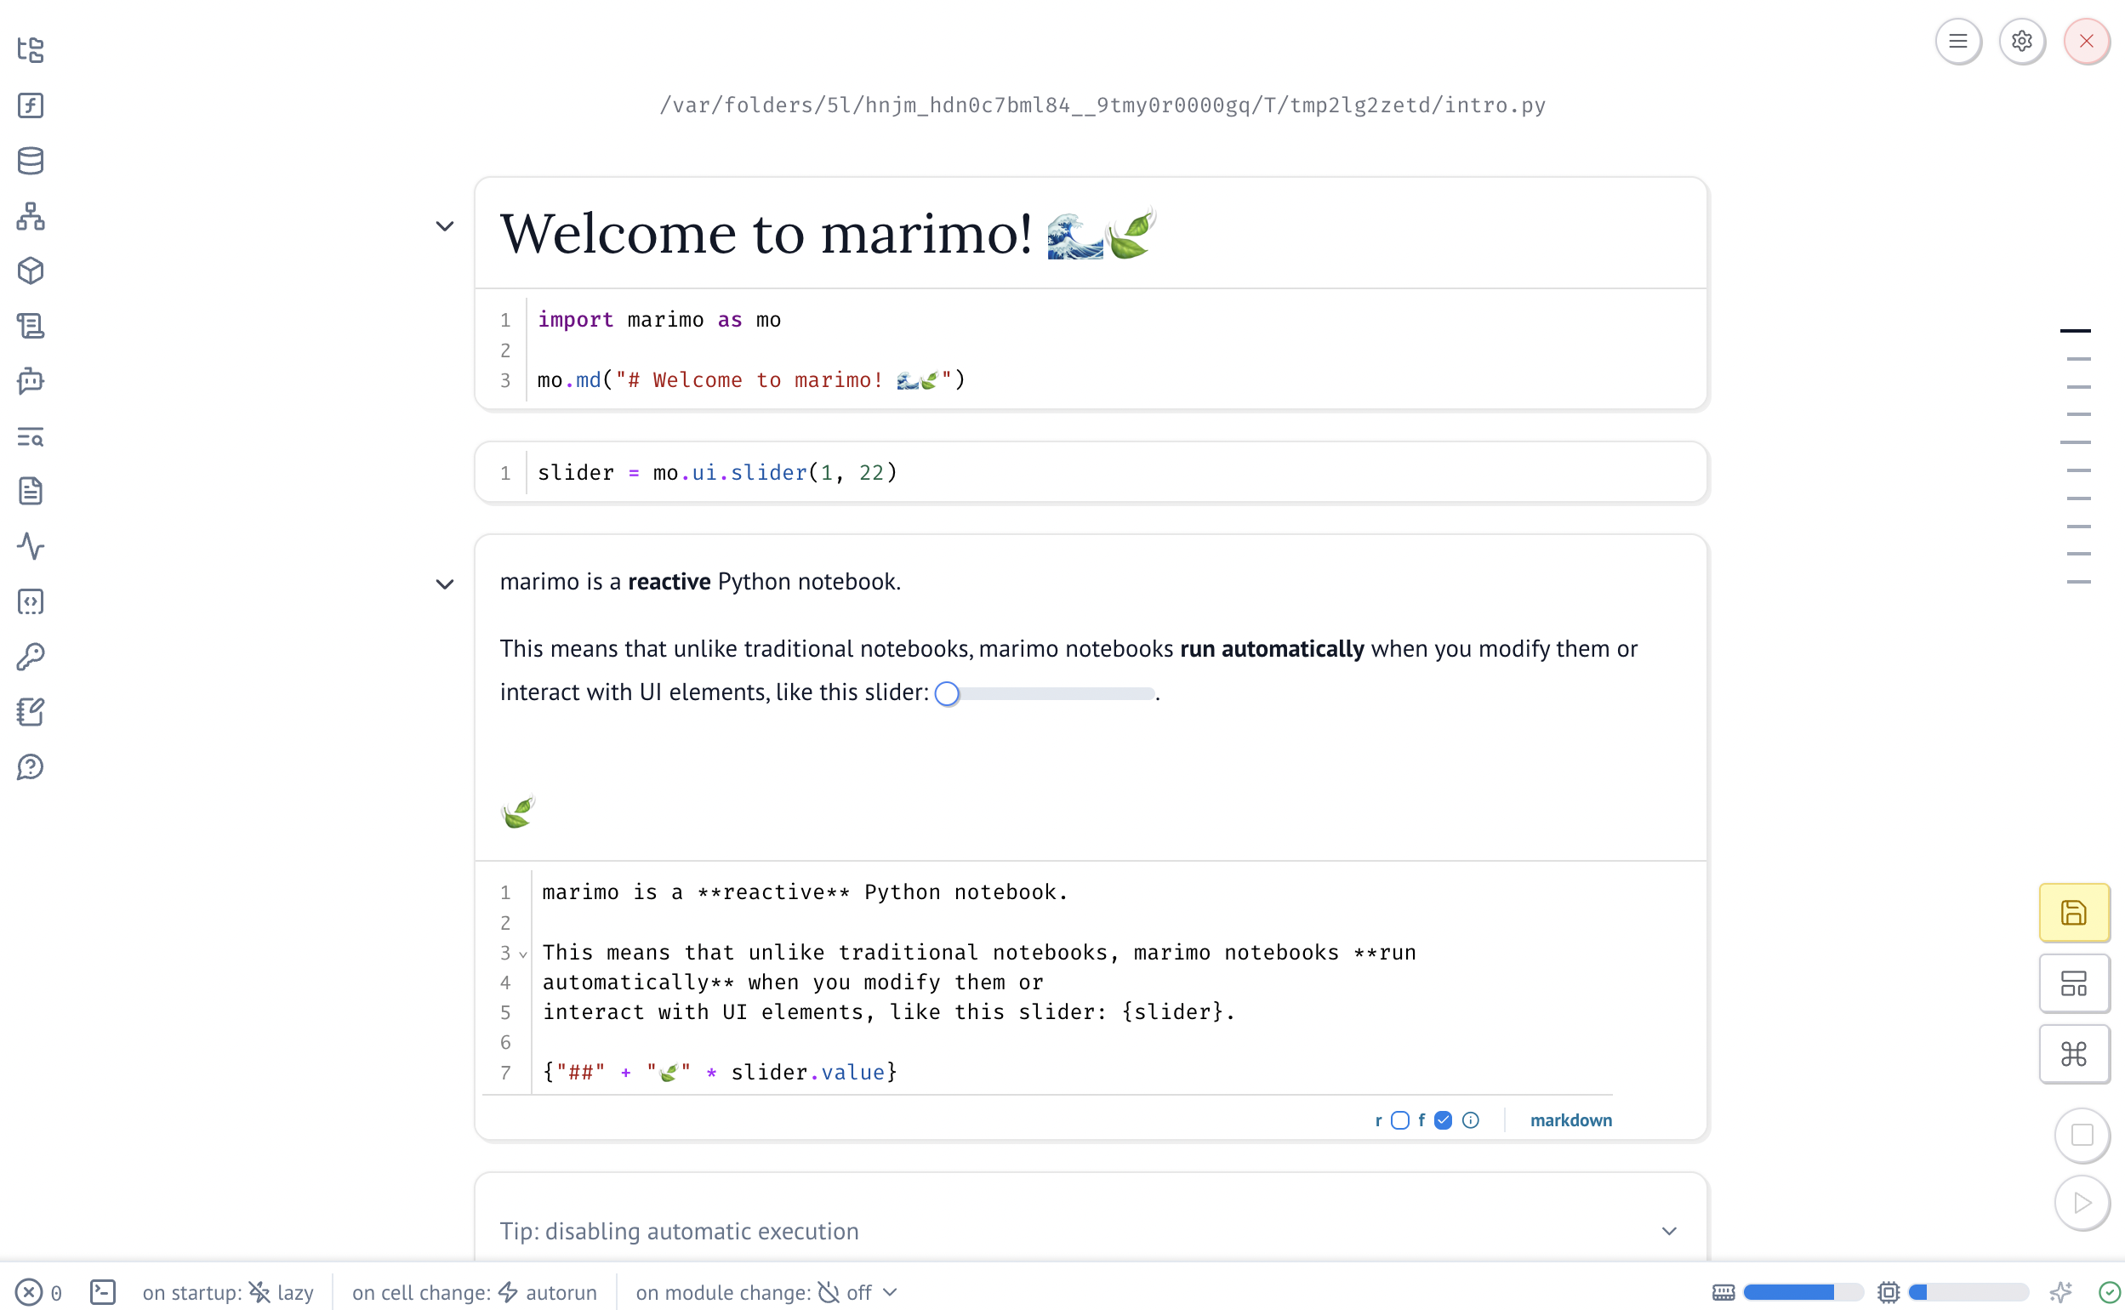Screen dimensions: 2125x1310
Task: Run the cell with the play button
Action: pyautogui.click(x=2082, y=1202)
